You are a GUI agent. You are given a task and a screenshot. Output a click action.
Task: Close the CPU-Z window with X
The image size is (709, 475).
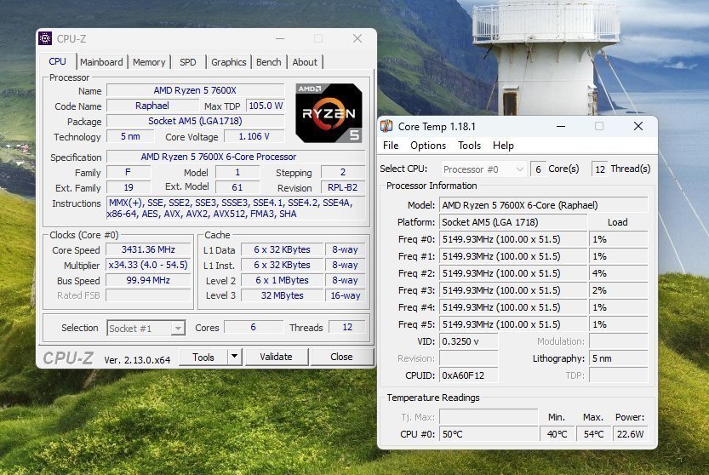(x=357, y=39)
